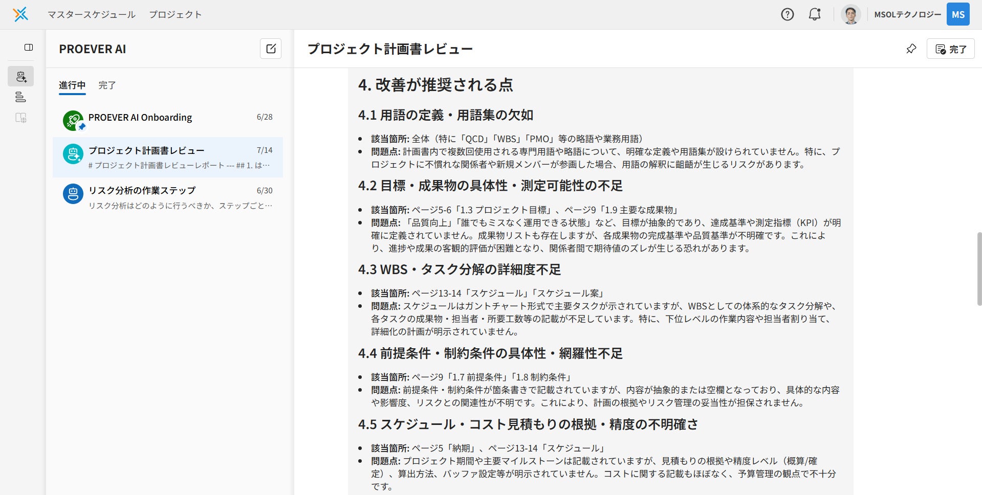The height and width of the screenshot is (495, 982).
Task: Click heading 4.3 WBS・タスク分解の詳細度不足
Action: coord(460,269)
